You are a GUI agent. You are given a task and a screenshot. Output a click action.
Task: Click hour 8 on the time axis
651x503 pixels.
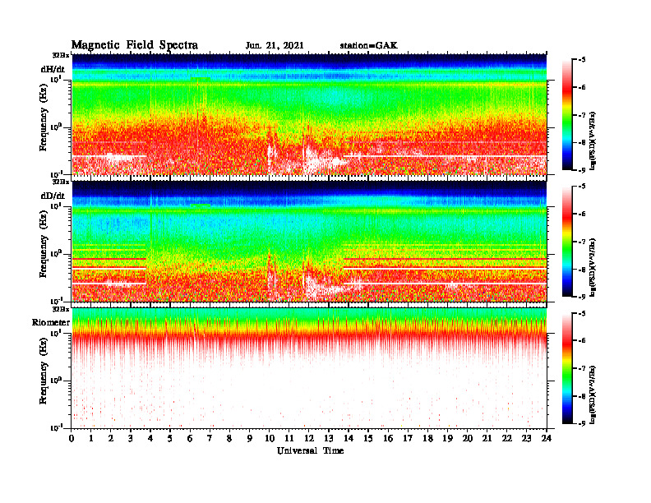point(230,438)
